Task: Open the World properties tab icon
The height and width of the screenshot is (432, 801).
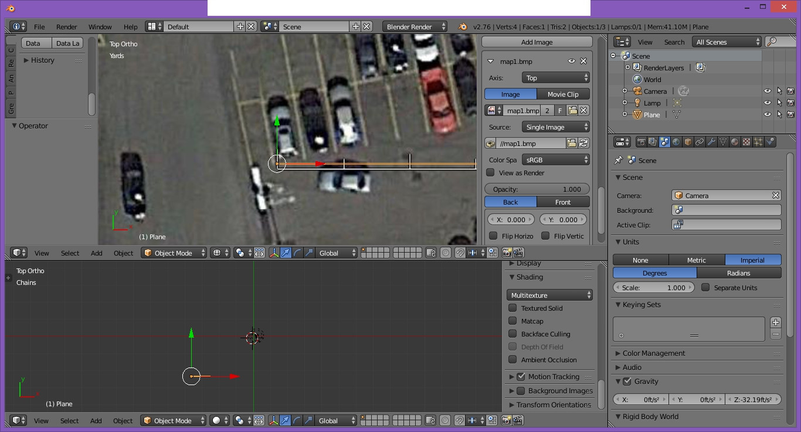Action: (x=676, y=142)
